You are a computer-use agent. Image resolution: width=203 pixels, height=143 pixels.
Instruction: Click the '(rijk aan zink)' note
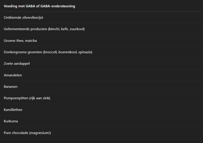pos(40,98)
